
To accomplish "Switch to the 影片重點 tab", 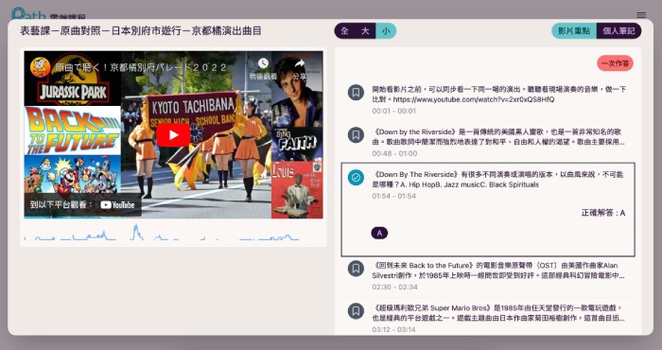I will tap(574, 31).
